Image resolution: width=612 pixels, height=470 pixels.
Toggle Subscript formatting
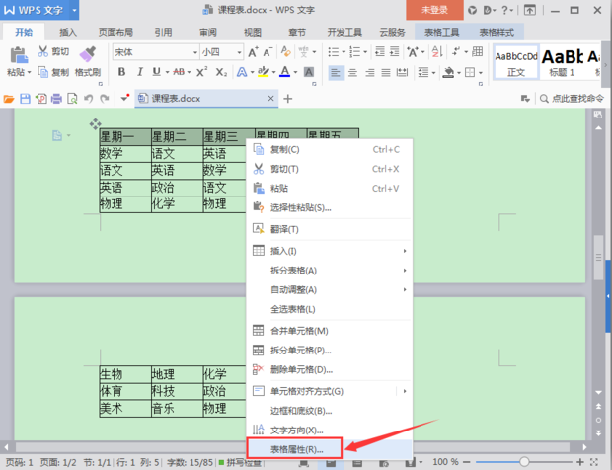click(x=221, y=72)
